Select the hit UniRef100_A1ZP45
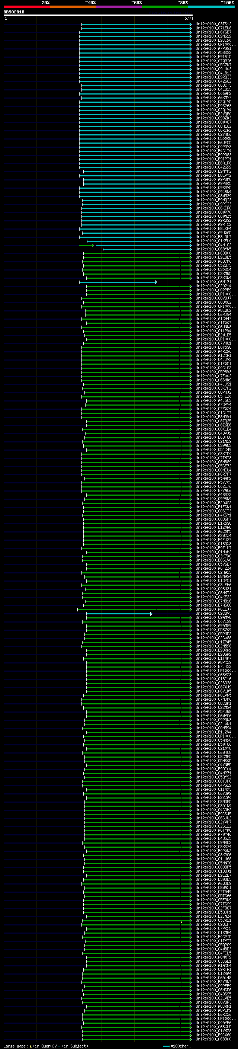Image resolution: width=238 pixels, height=1049 pixels. 213,643
